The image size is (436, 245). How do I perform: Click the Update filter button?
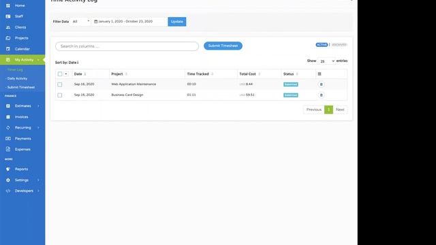click(x=177, y=22)
